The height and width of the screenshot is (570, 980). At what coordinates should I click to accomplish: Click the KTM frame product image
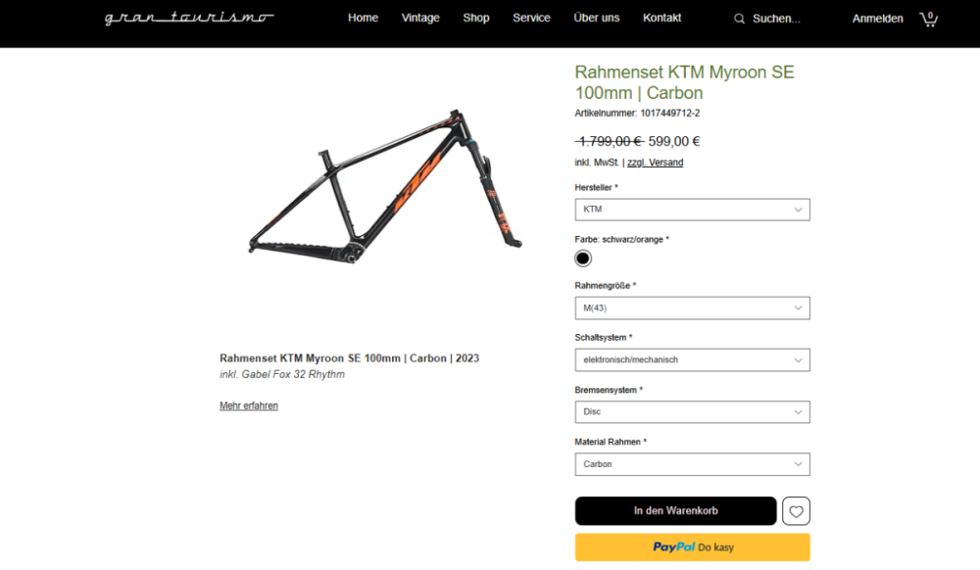(x=385, y=197)
